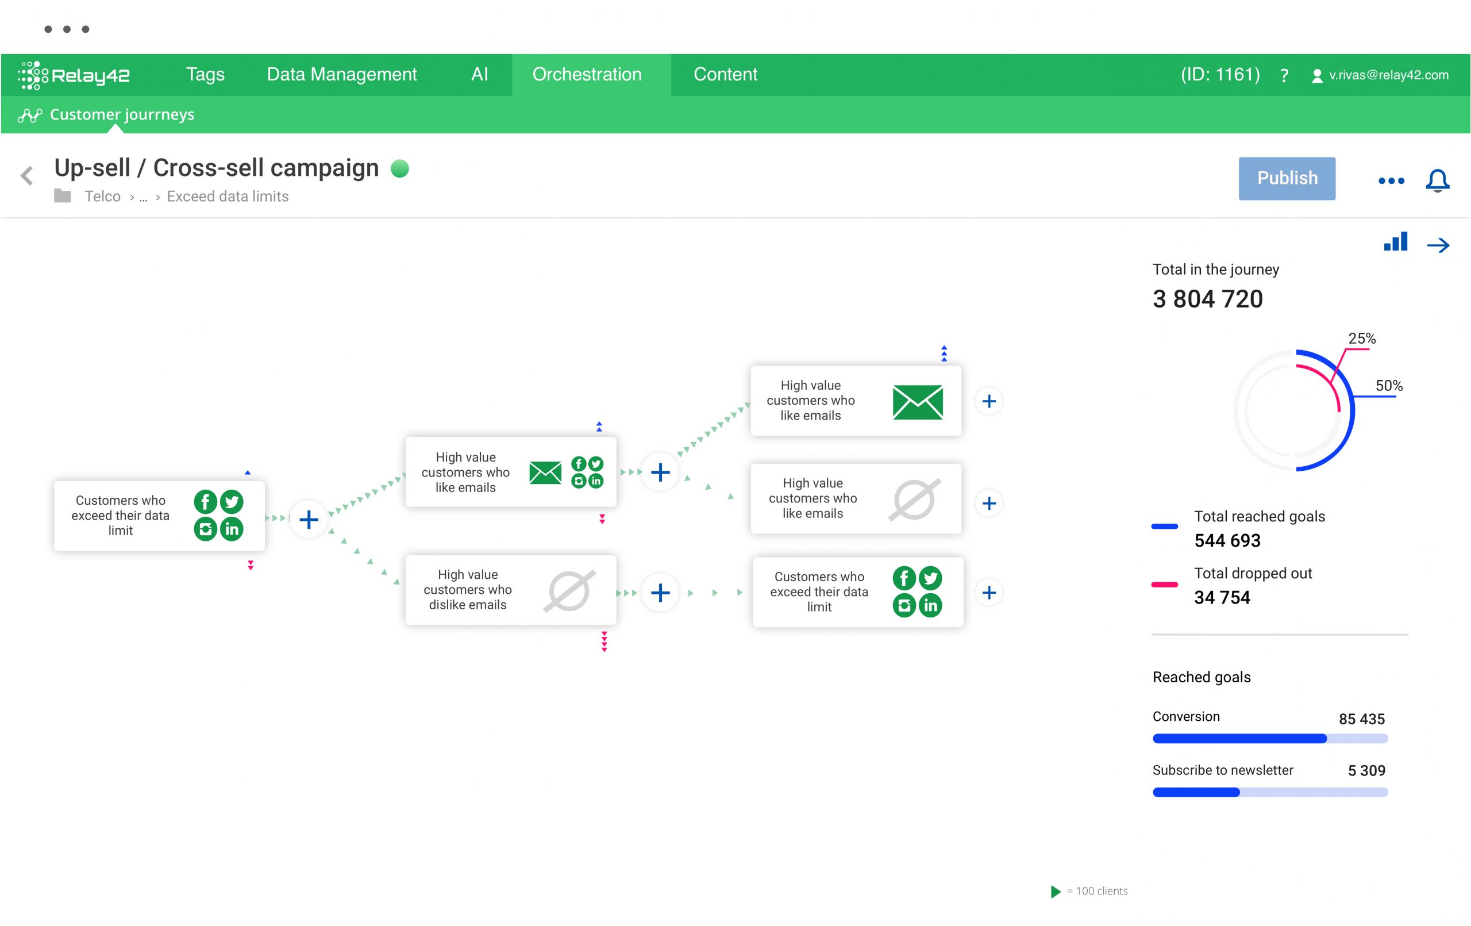Click the help question mark icon

[x=1284, y=75]
